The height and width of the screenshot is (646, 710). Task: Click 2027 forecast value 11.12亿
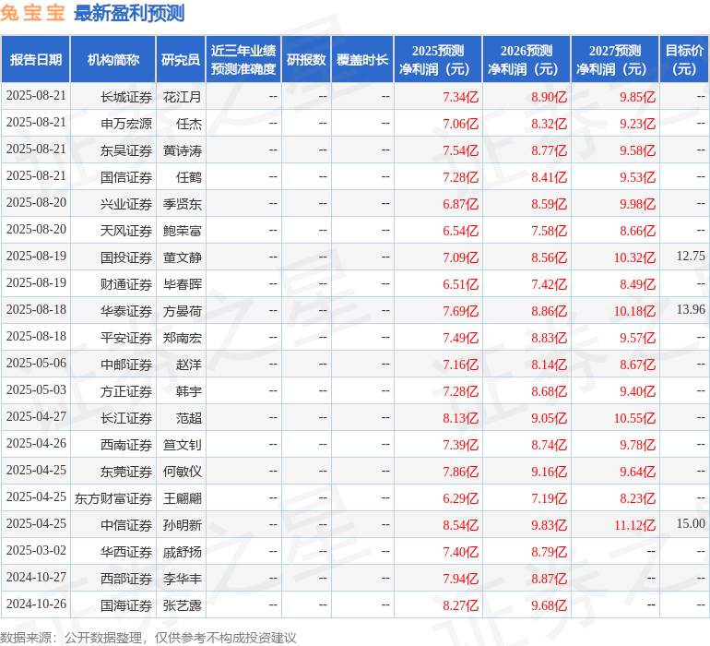(x=634, y=525)
